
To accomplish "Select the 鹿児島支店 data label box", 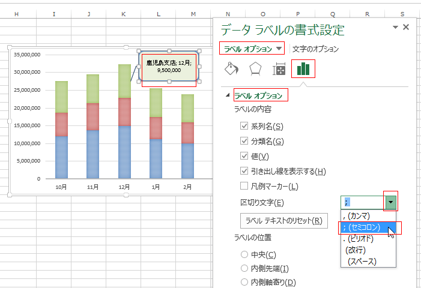I will 169,67.
